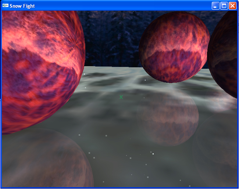
Task: Close the Snow Fight window
Action: pos(232,6)
